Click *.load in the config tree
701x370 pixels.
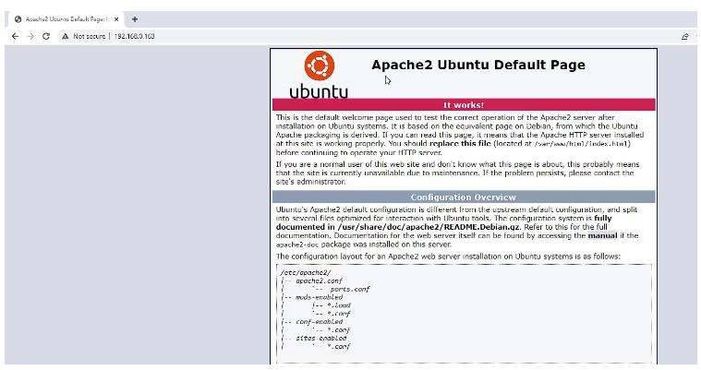tap(339, 305)
